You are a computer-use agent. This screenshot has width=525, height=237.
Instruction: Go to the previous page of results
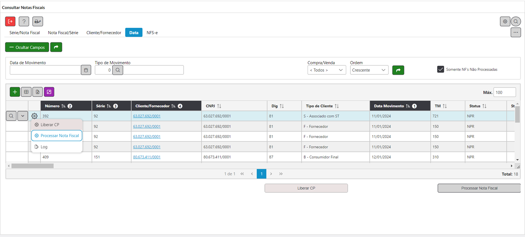coord(252,174)
